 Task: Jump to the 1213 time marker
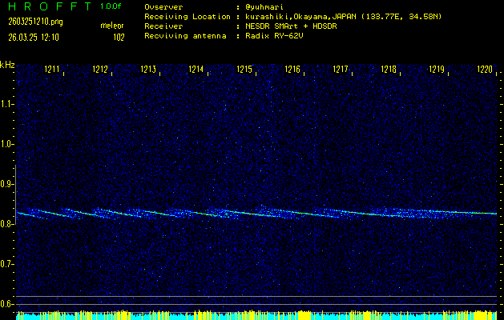pyautogui.click(x=149, y=70)
